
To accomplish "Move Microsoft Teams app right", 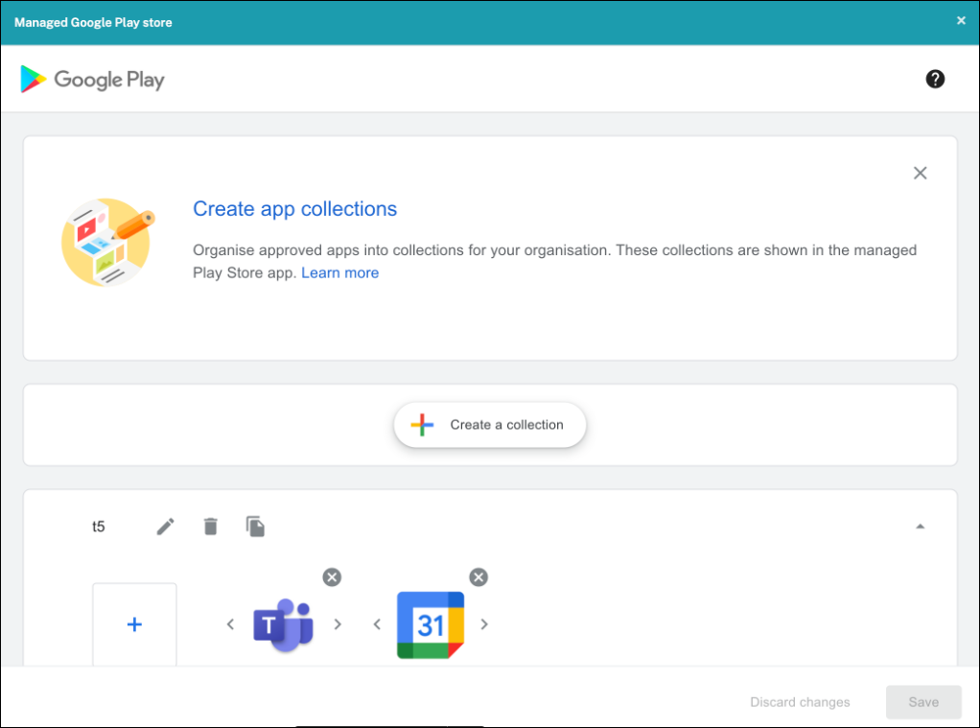I will pos(338,624).
